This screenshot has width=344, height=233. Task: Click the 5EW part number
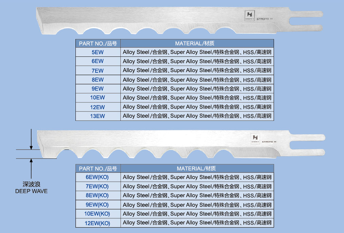[x=98, y=52]
